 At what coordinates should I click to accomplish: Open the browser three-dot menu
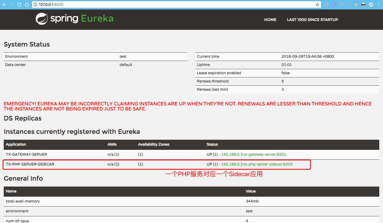click(x=379, y=5)
